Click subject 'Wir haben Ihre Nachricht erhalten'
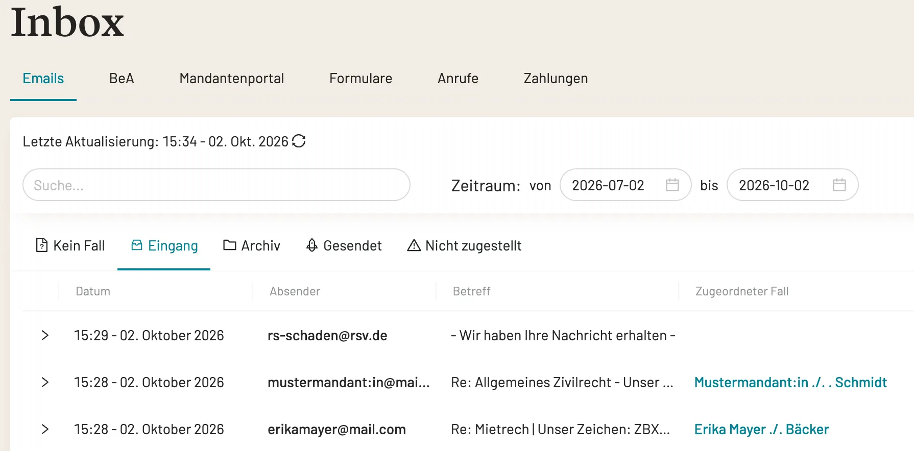Image resolution: width=914 pixels, height=451 pixels. pos(563,335)
